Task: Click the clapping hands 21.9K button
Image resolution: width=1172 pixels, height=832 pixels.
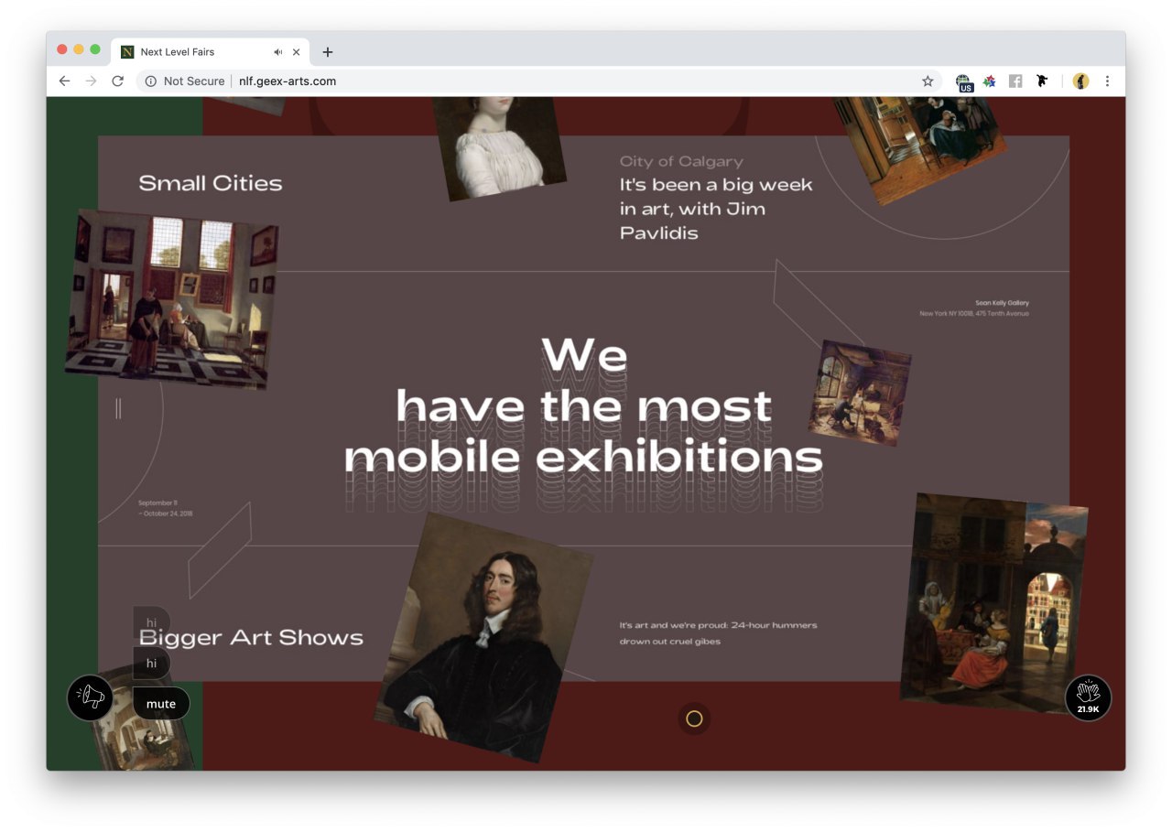Action: click(x=1088, y=697)
